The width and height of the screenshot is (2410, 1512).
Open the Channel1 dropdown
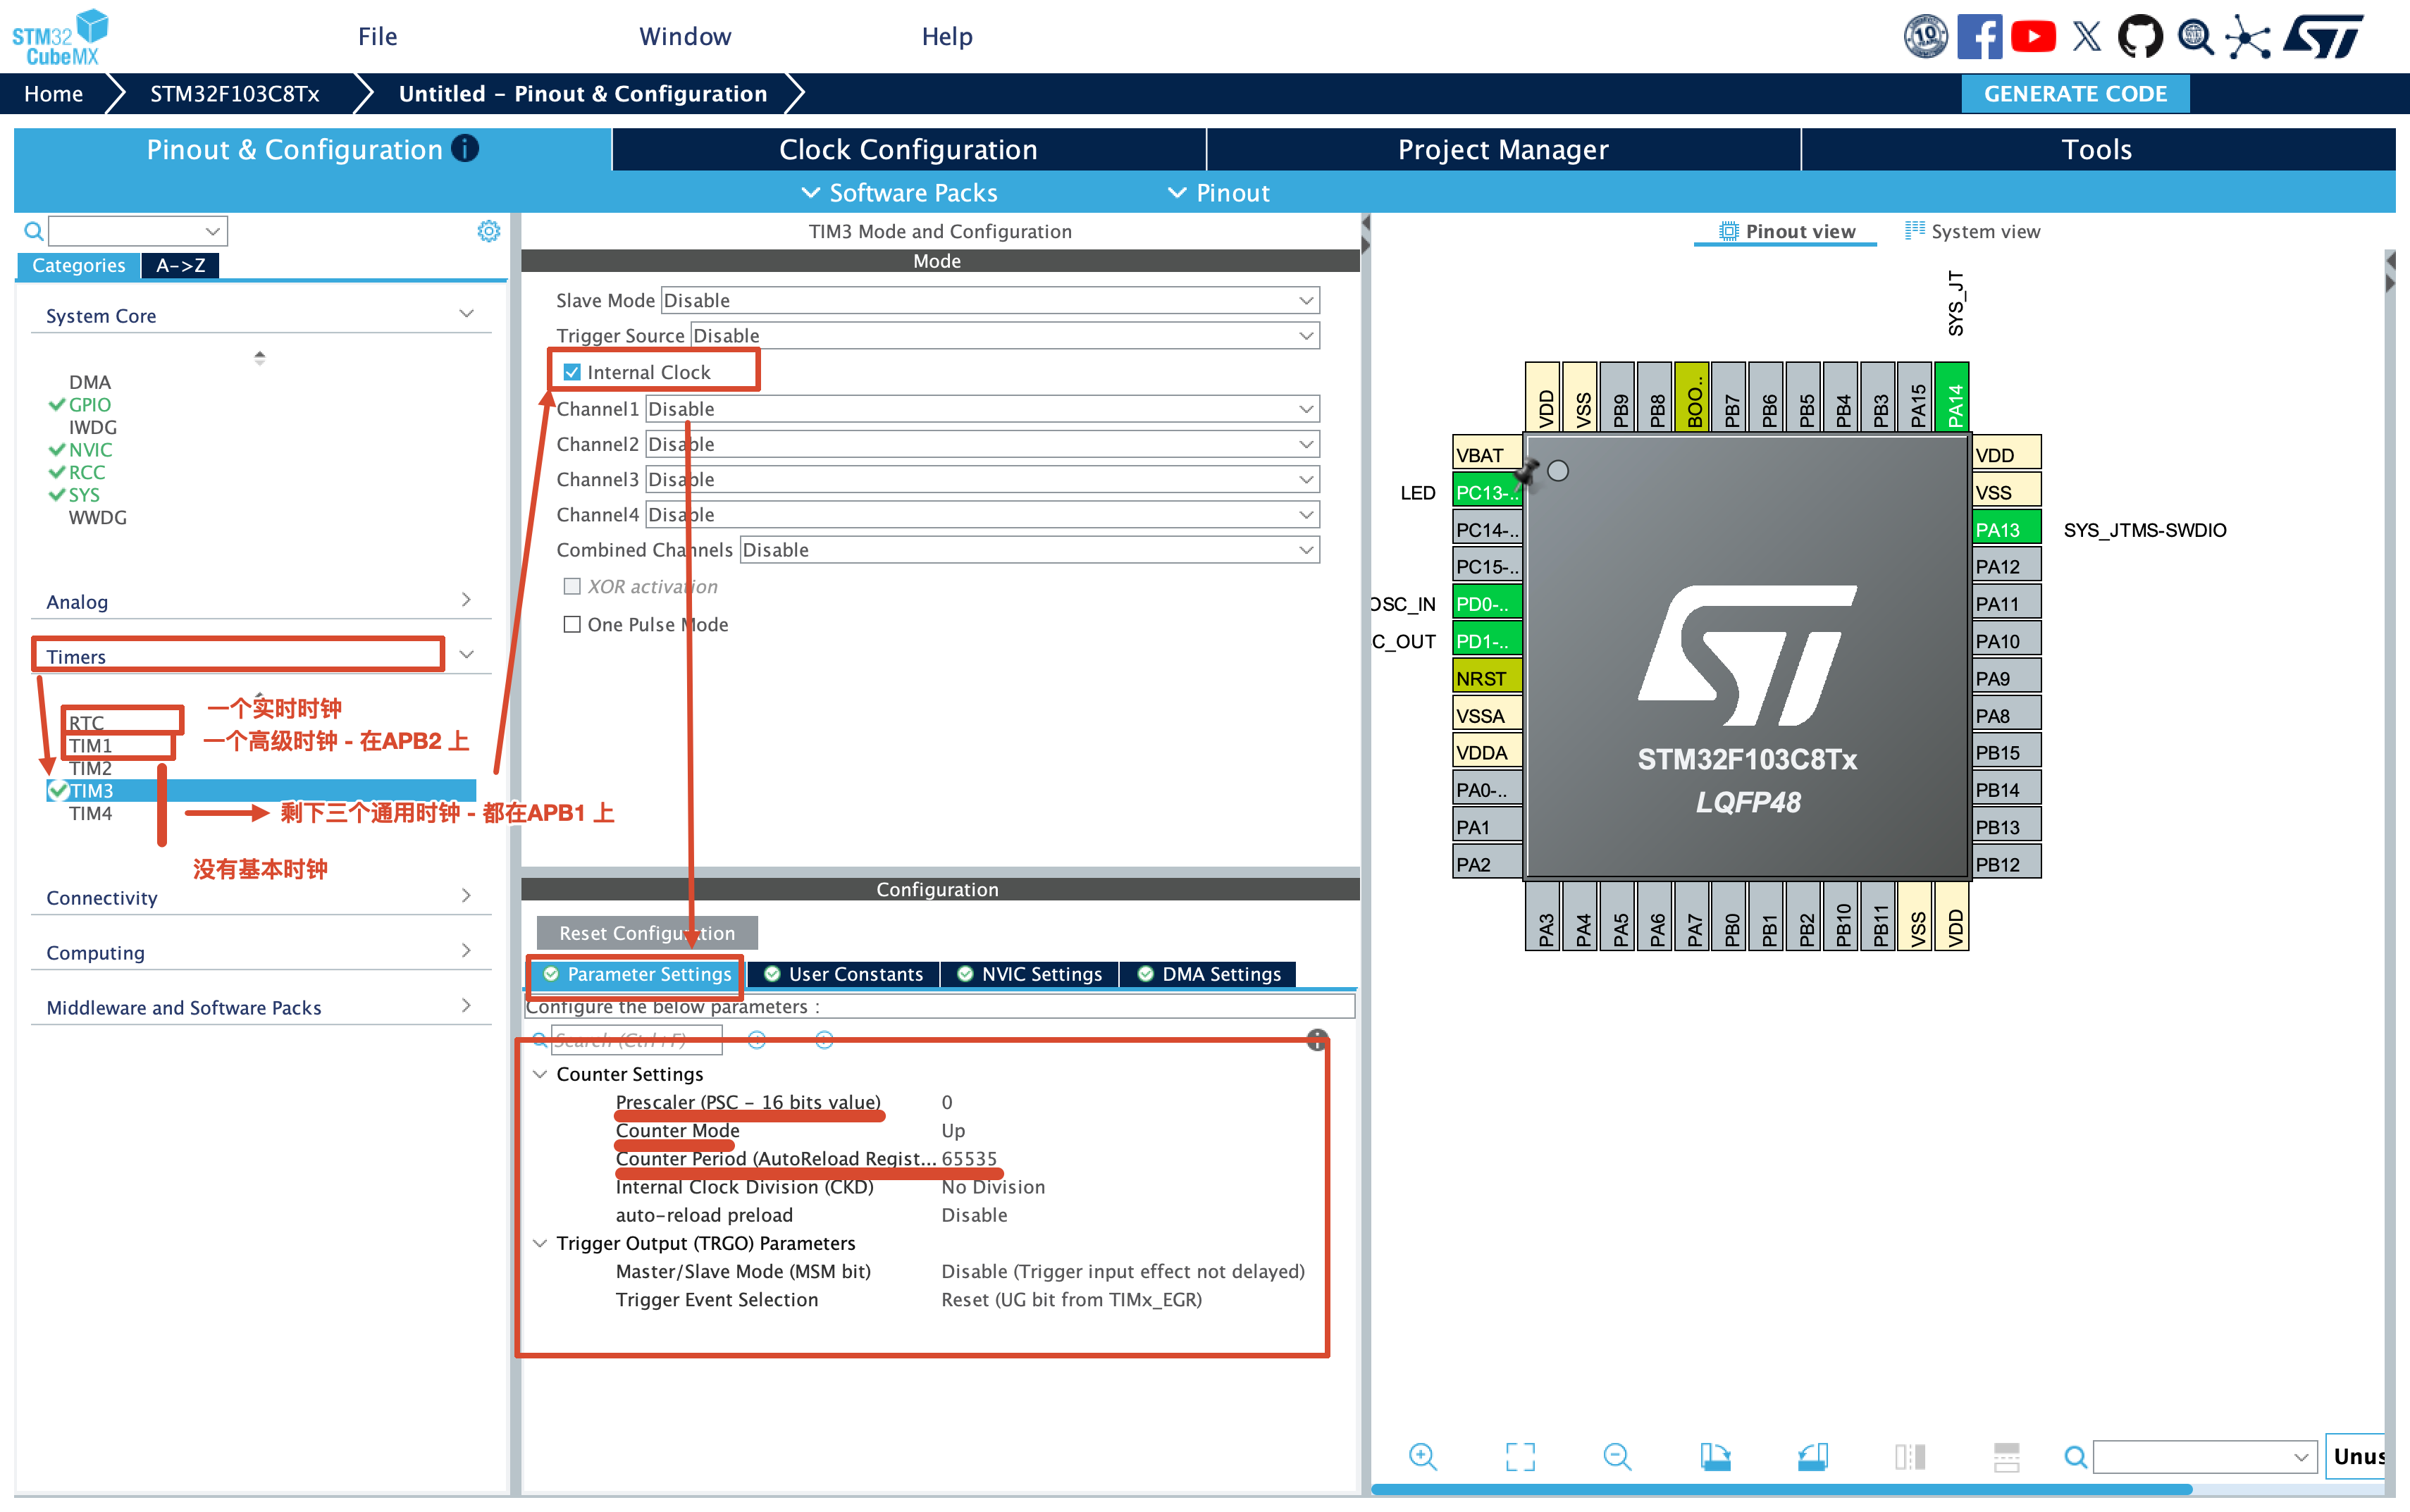coord(983,408)
